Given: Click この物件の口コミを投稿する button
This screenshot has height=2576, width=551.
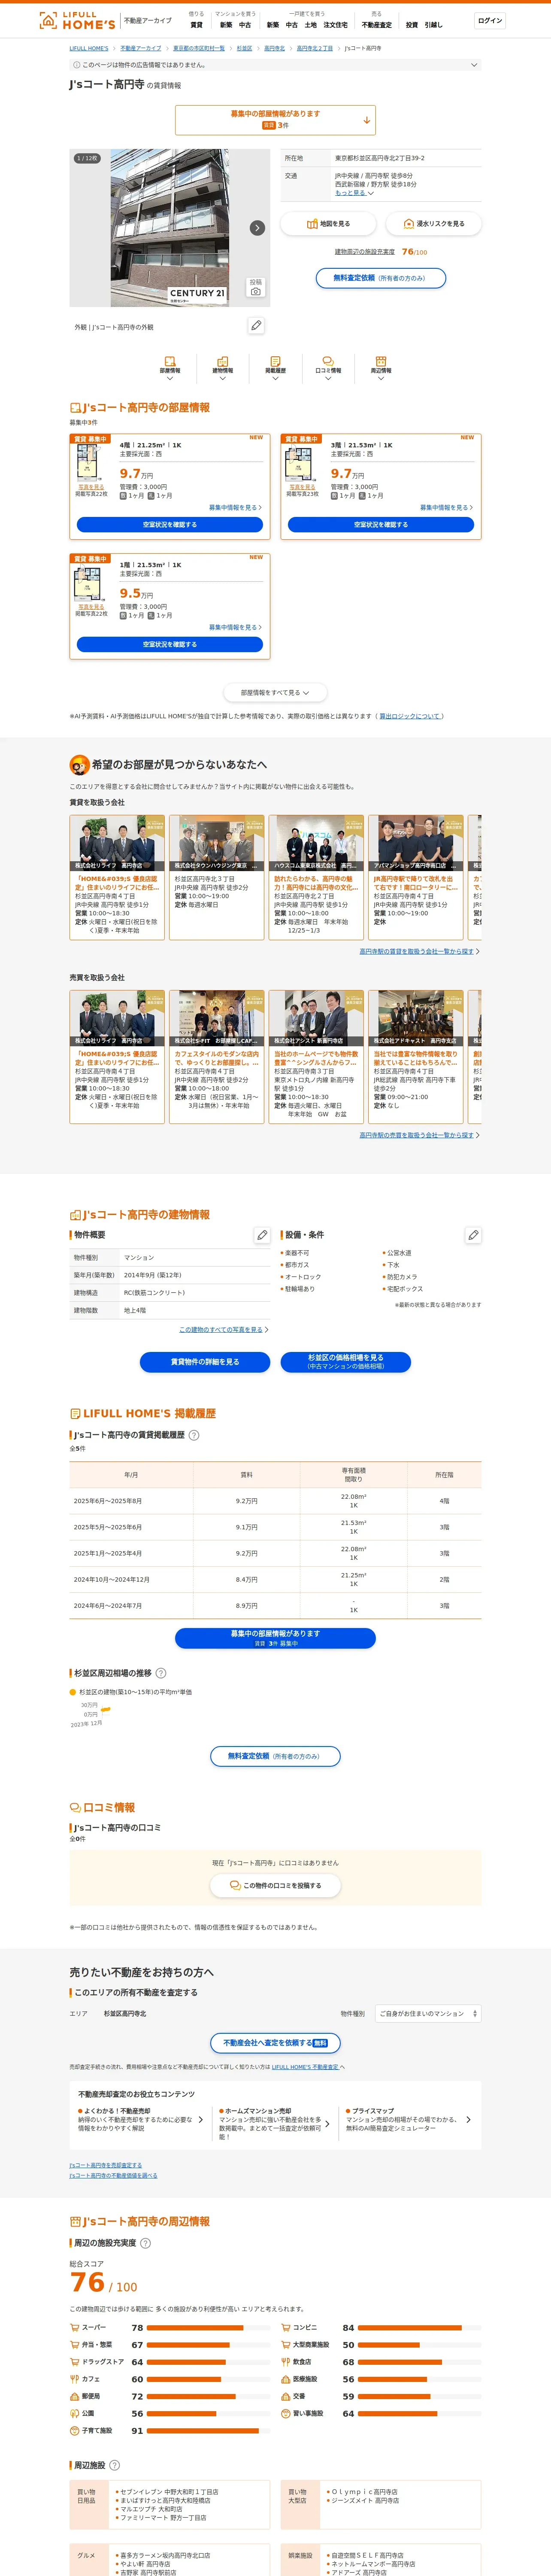Looking at the screenshot, I should (275, 1885).
